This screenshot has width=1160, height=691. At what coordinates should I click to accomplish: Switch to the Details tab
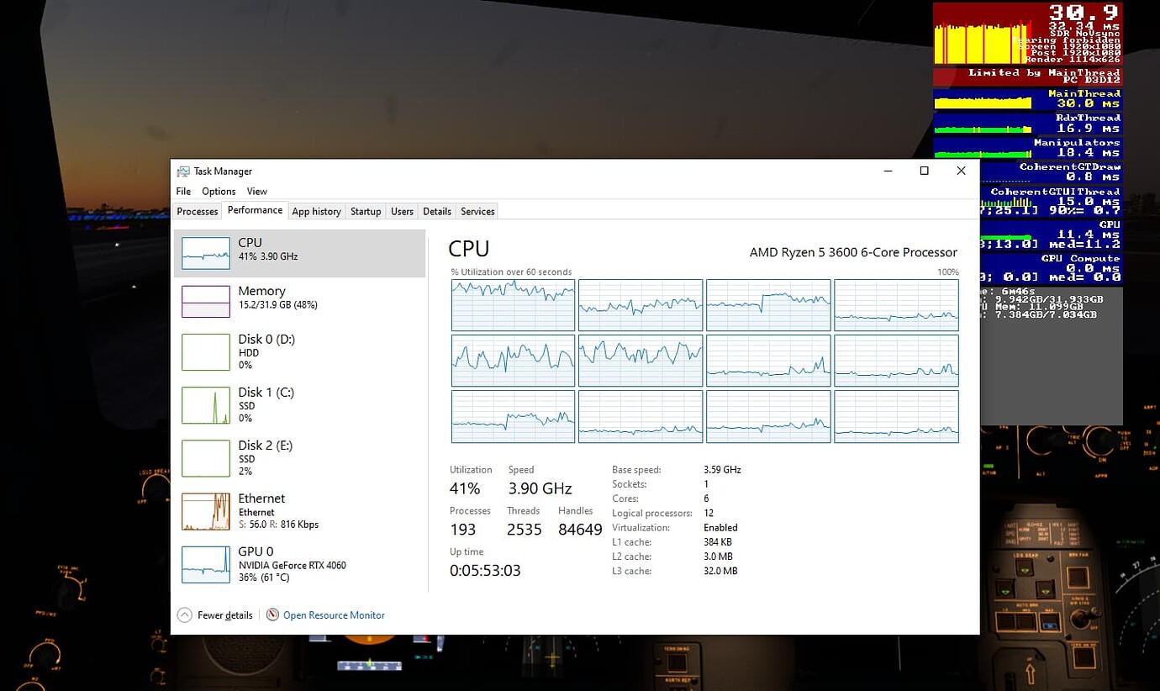[436, 211]
